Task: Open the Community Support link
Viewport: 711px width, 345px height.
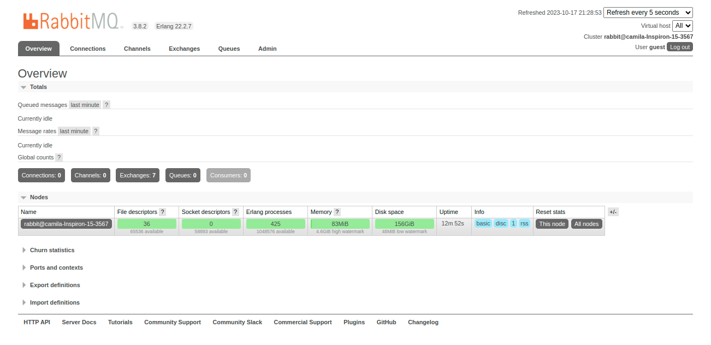Action: coord(173,322)
